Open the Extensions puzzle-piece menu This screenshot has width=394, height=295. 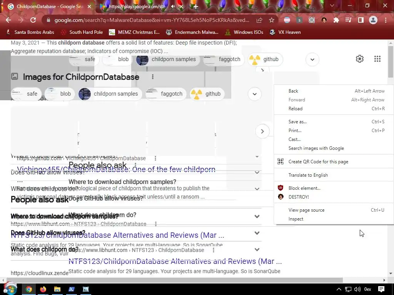coord(336,20)
